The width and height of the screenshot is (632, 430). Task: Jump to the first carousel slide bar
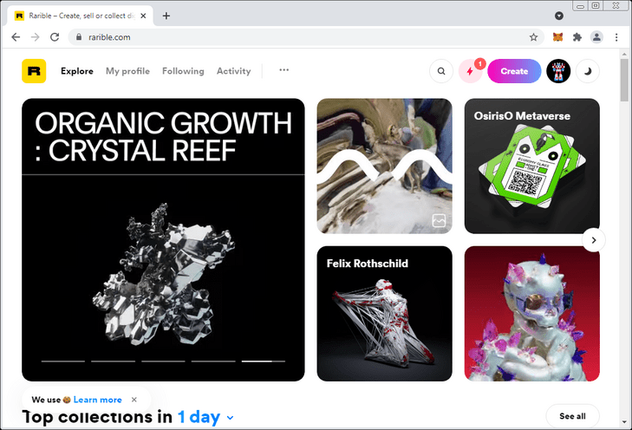(63, 362)
